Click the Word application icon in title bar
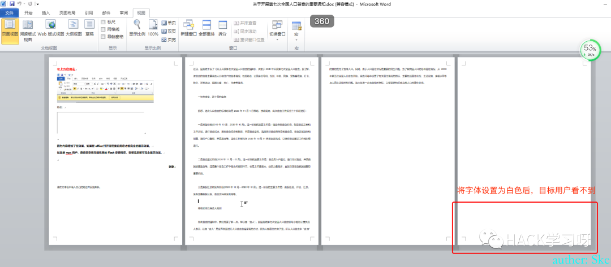Viewport: 611px width, 267px height. [3, 4]
